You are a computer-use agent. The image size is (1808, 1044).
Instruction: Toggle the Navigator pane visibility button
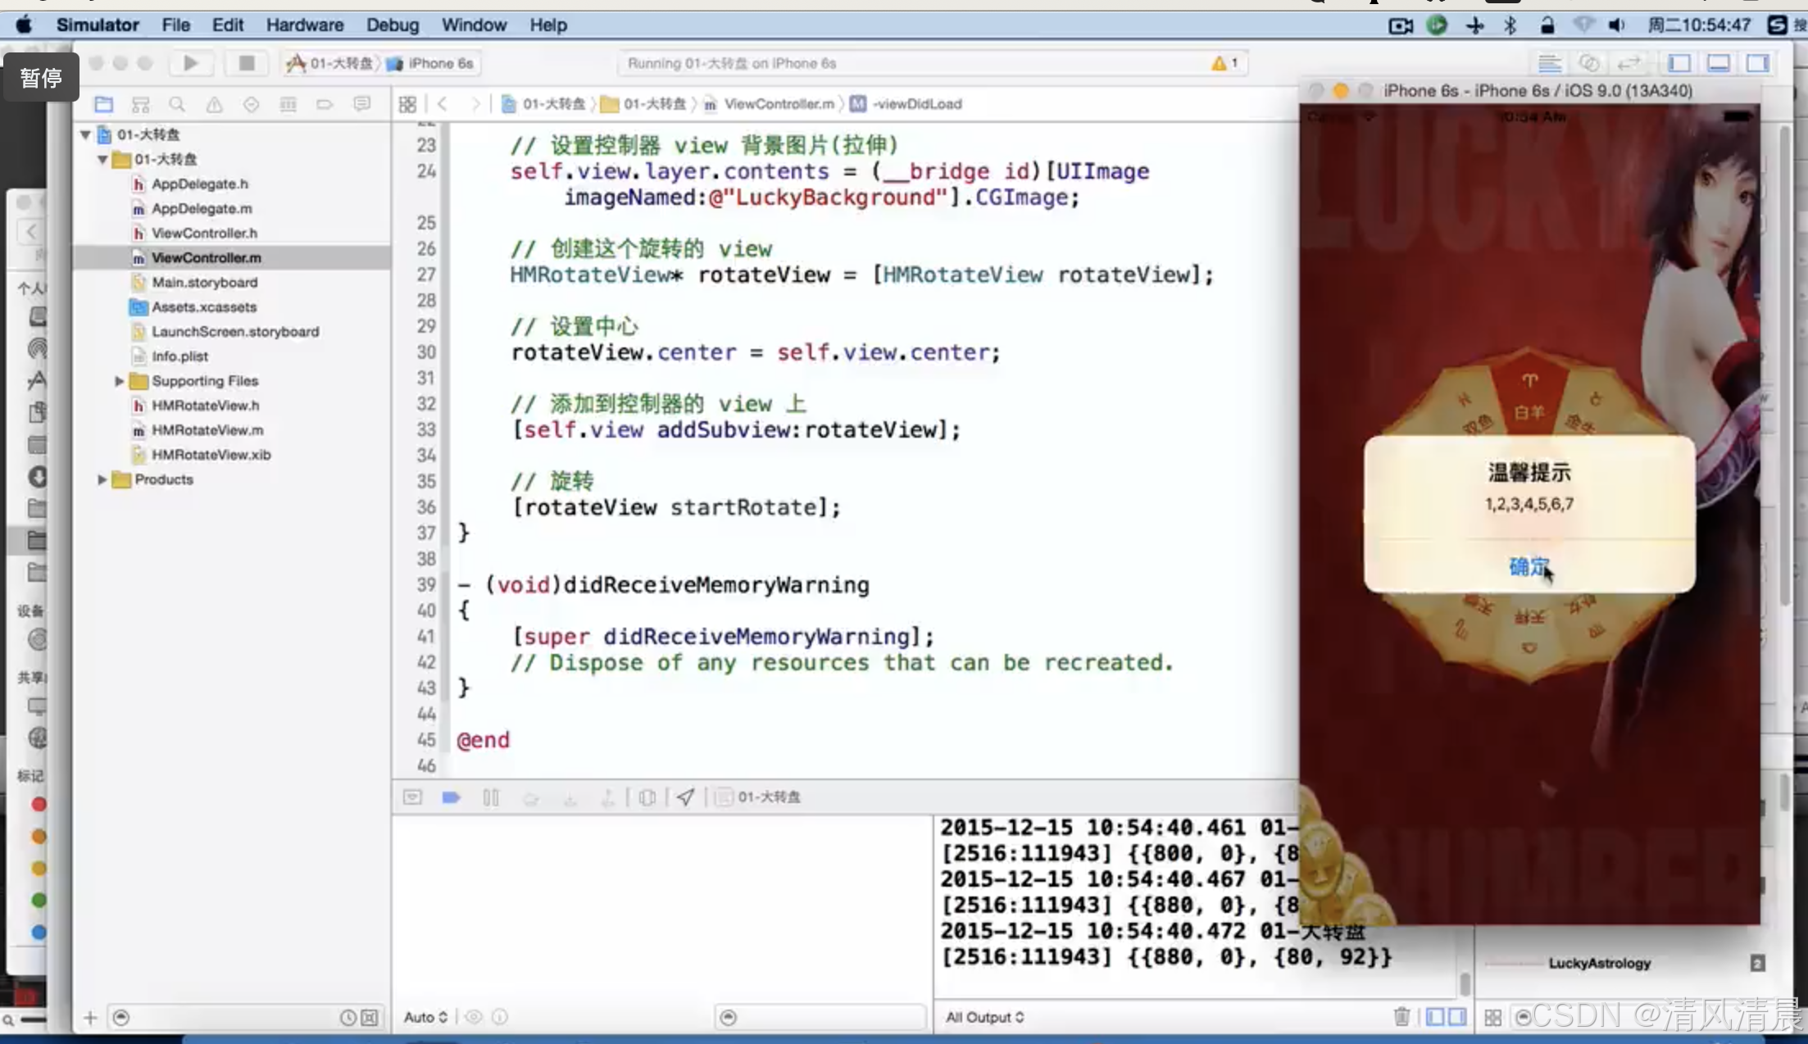pos(1679,63)
